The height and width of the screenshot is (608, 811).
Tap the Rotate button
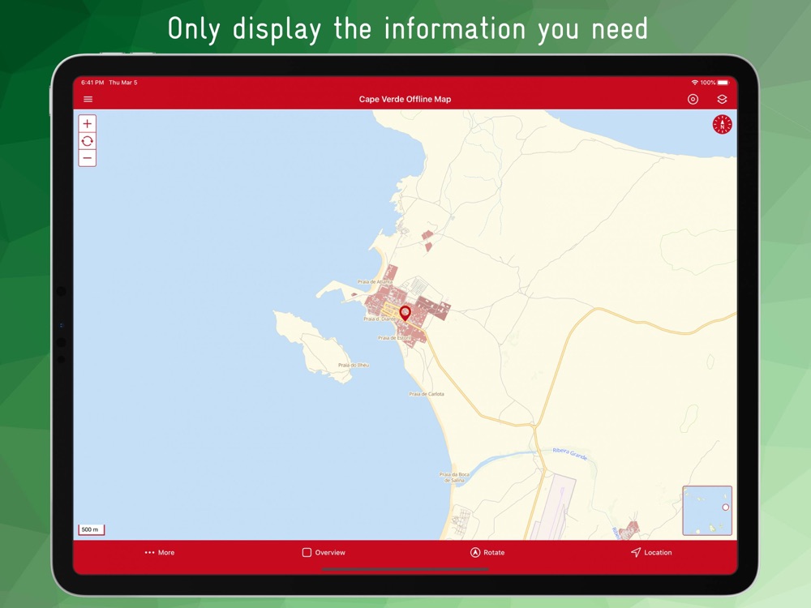pos(487,553)
